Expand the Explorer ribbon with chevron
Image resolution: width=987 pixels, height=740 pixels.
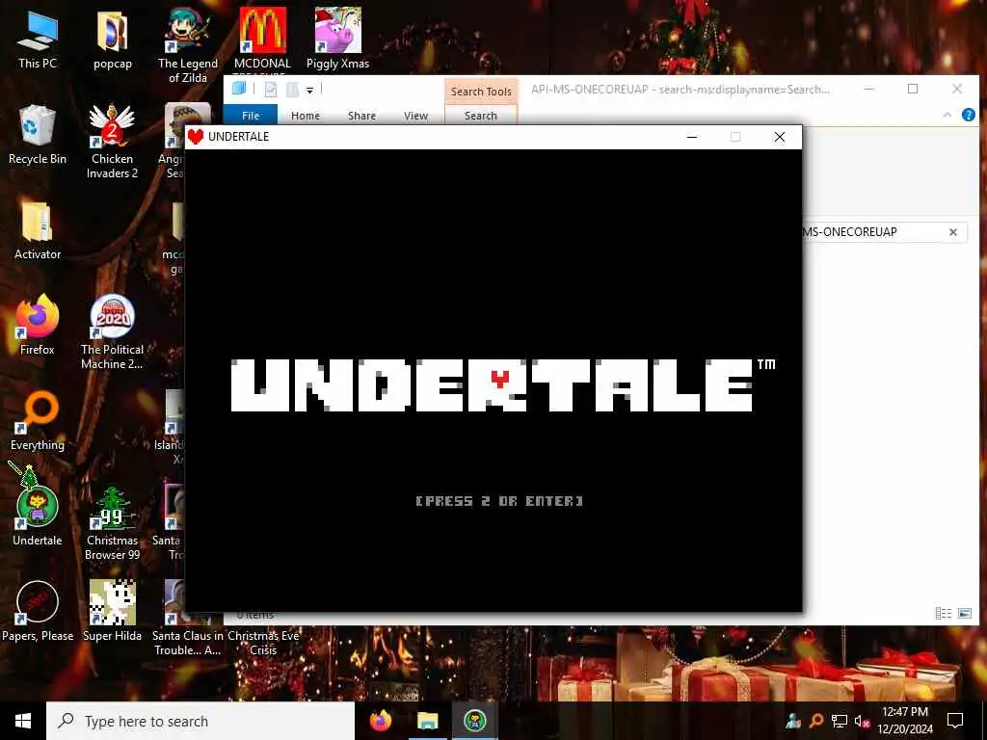click(947, 115)
